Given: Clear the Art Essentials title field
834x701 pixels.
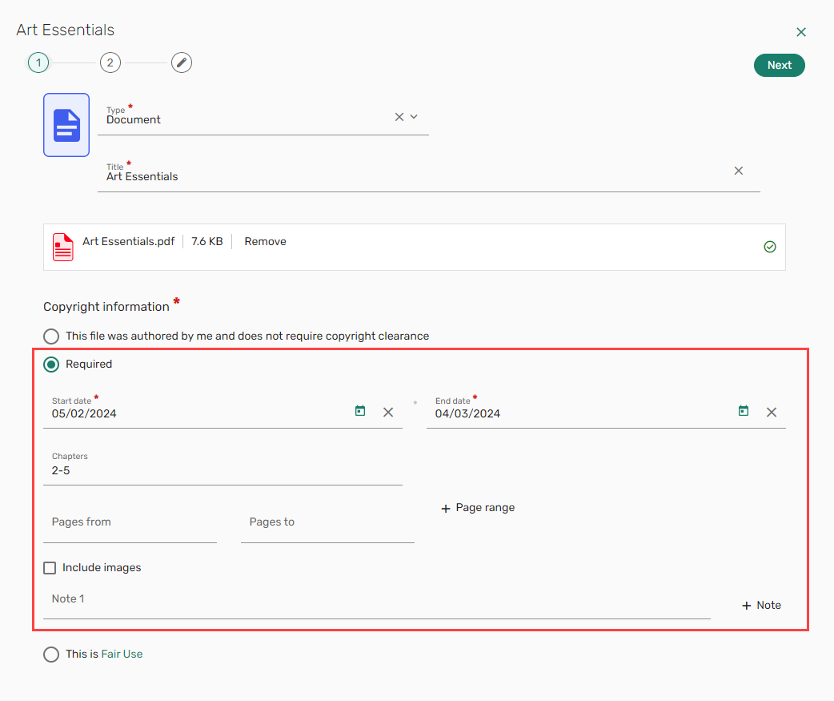Looking at the screenshot, I should [738, 171].
